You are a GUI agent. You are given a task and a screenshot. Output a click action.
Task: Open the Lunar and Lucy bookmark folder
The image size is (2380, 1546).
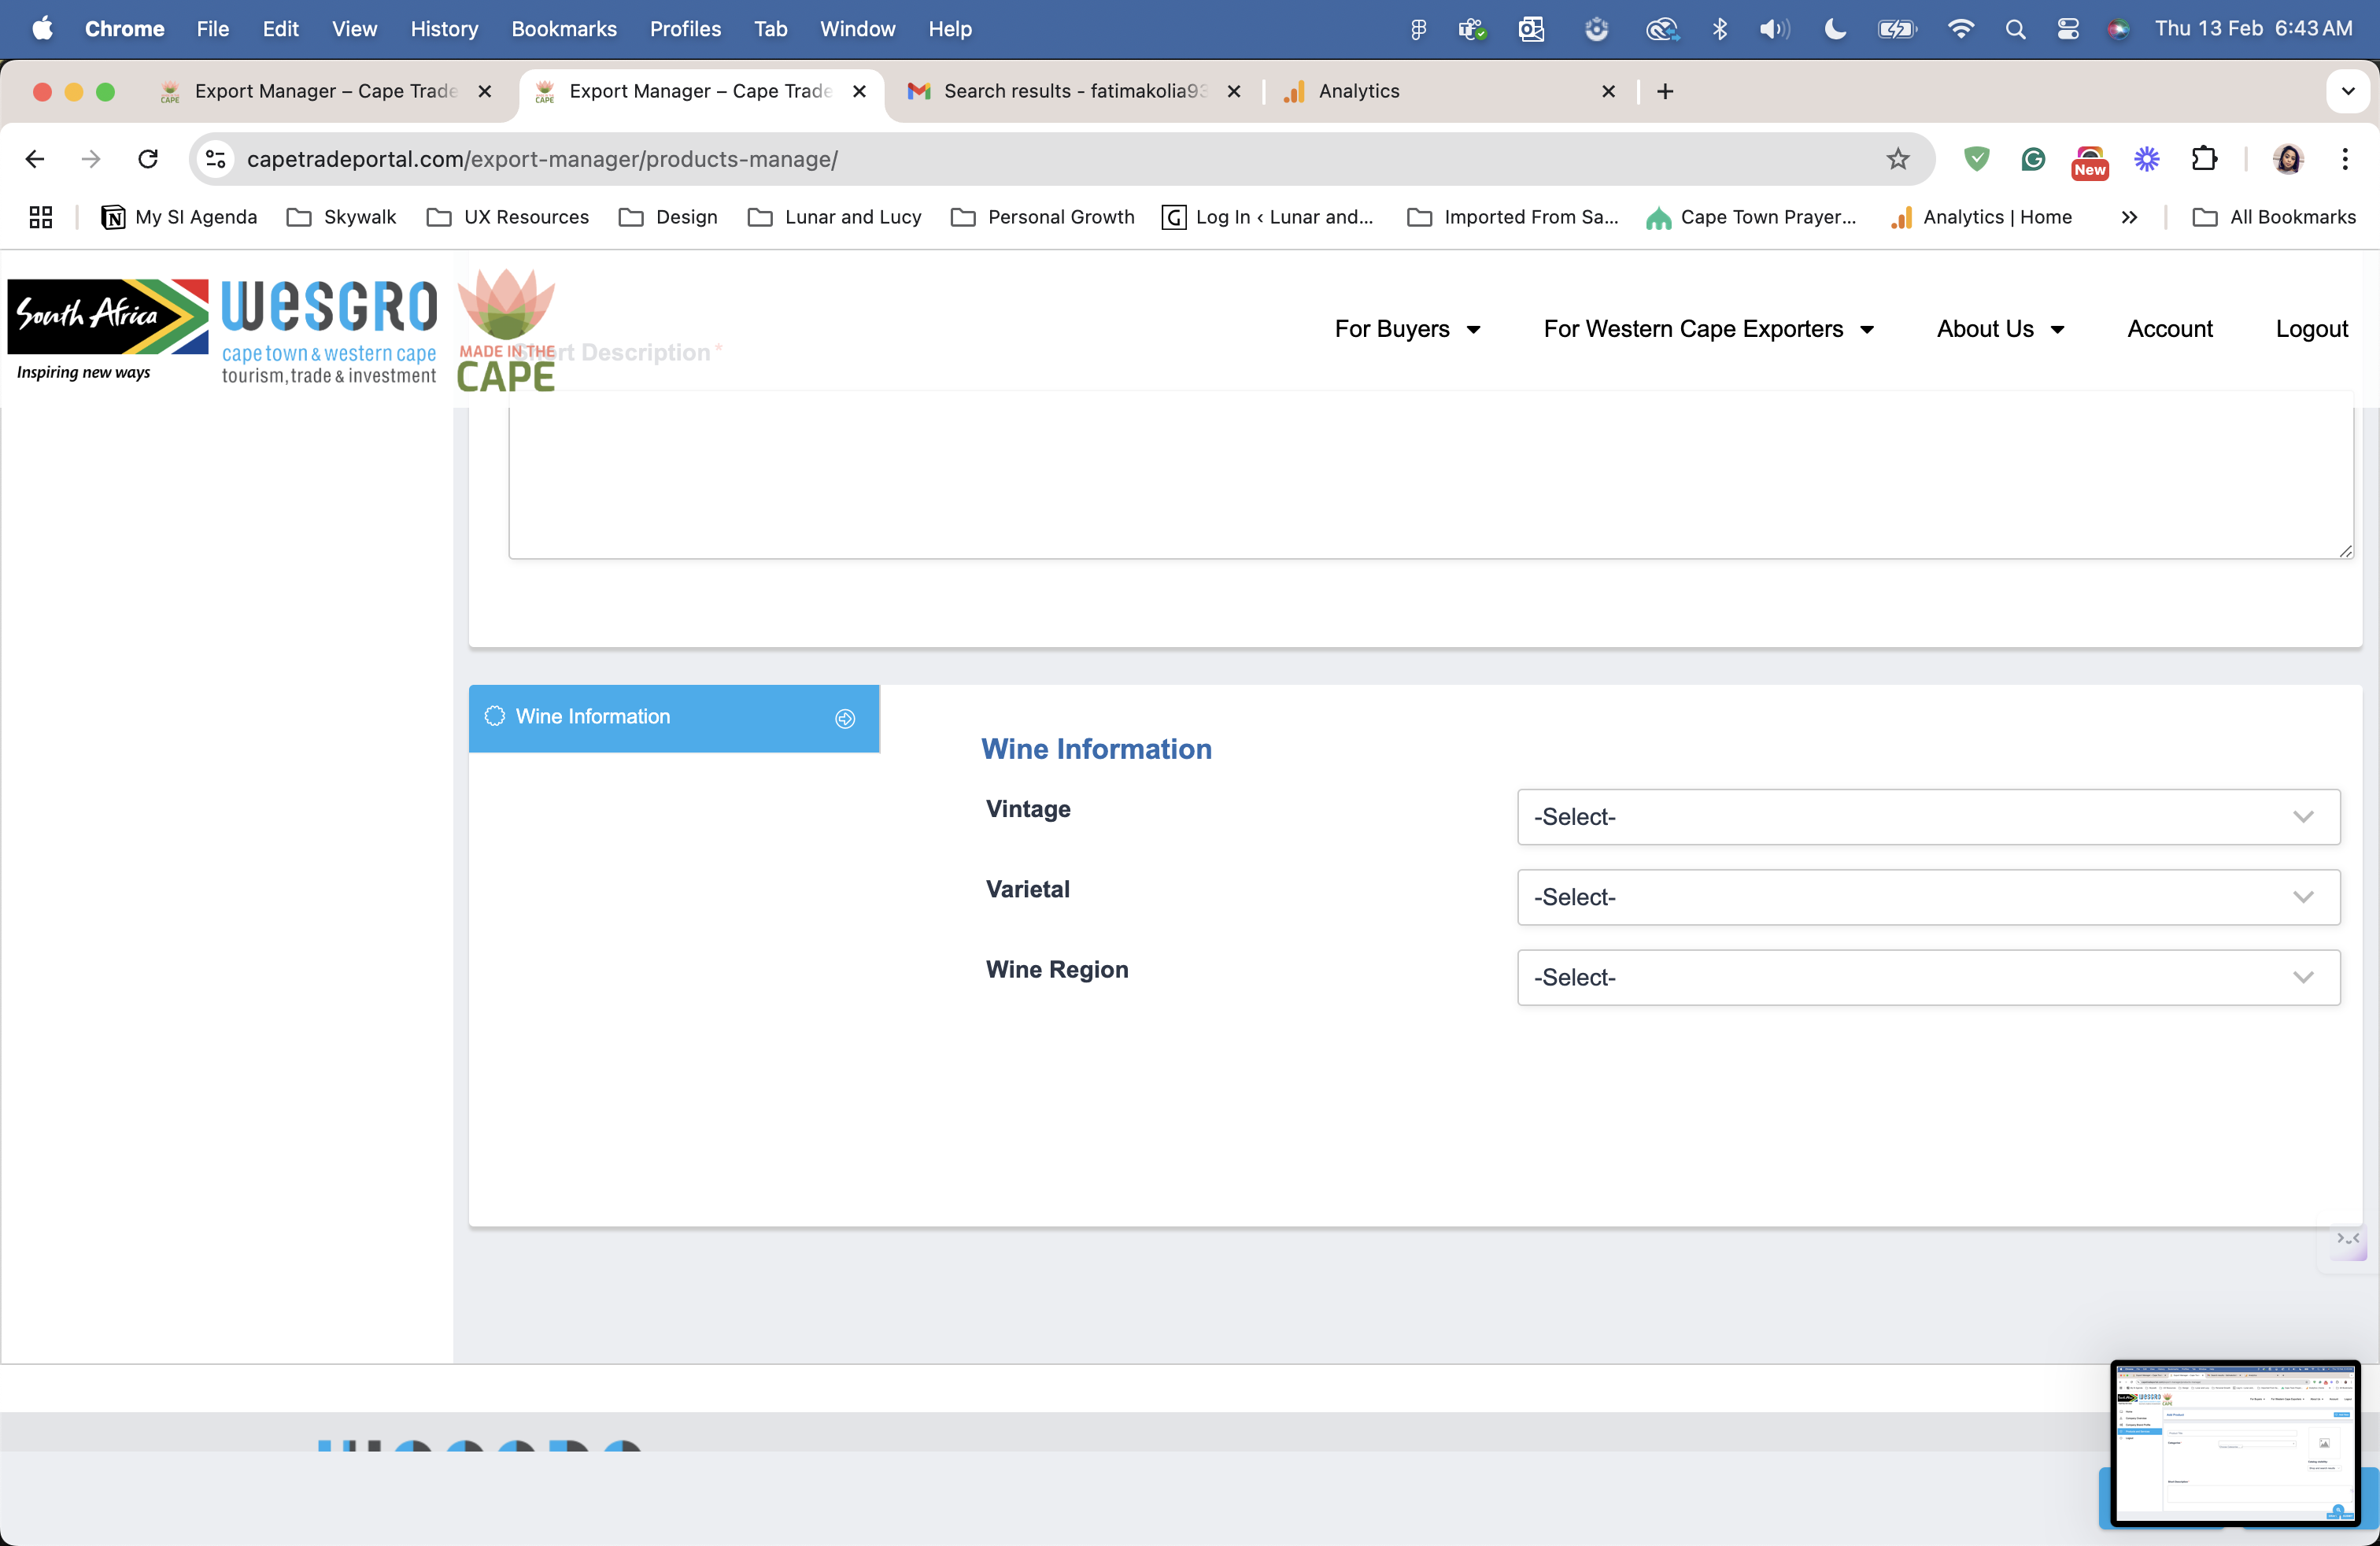835,217
